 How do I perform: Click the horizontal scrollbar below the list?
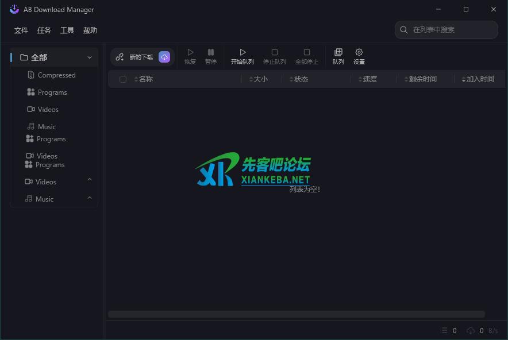pyautogui.click(x=296, y=314)
